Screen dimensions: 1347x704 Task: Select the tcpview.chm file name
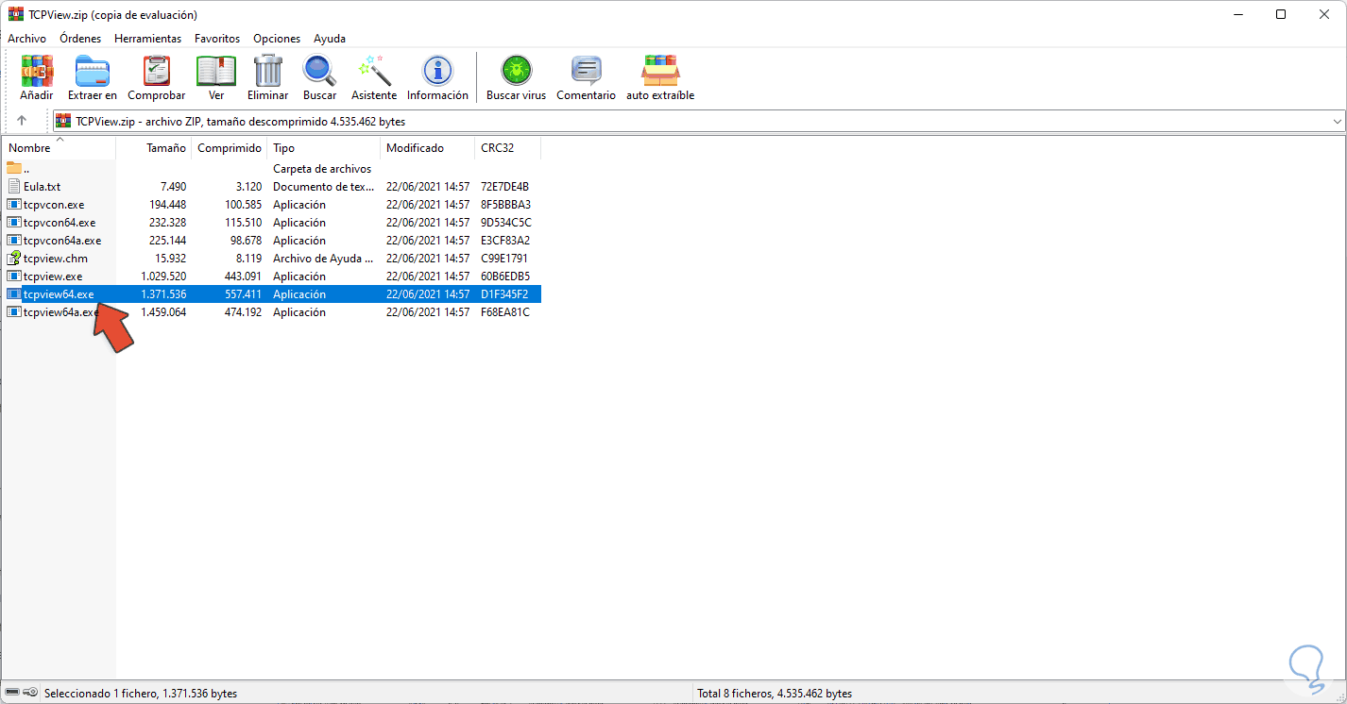pyautogui.click(x=56, y=259)
